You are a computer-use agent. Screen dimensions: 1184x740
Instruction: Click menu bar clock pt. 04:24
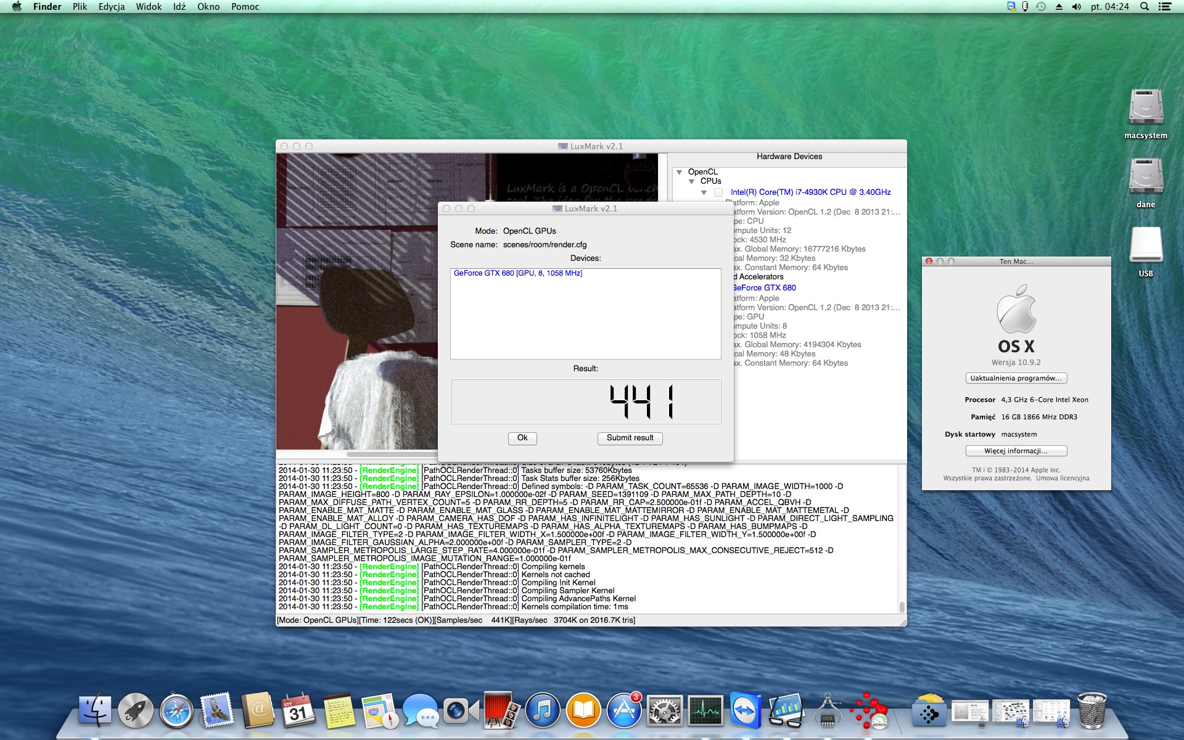coord(1110,7)
